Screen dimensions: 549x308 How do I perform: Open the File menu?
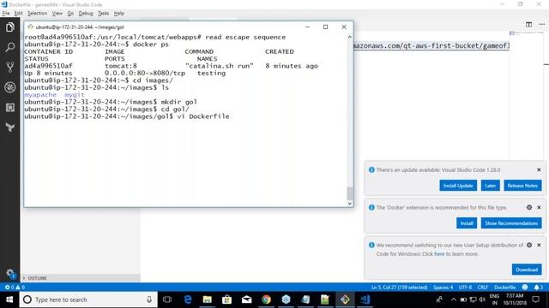point(6,14)
